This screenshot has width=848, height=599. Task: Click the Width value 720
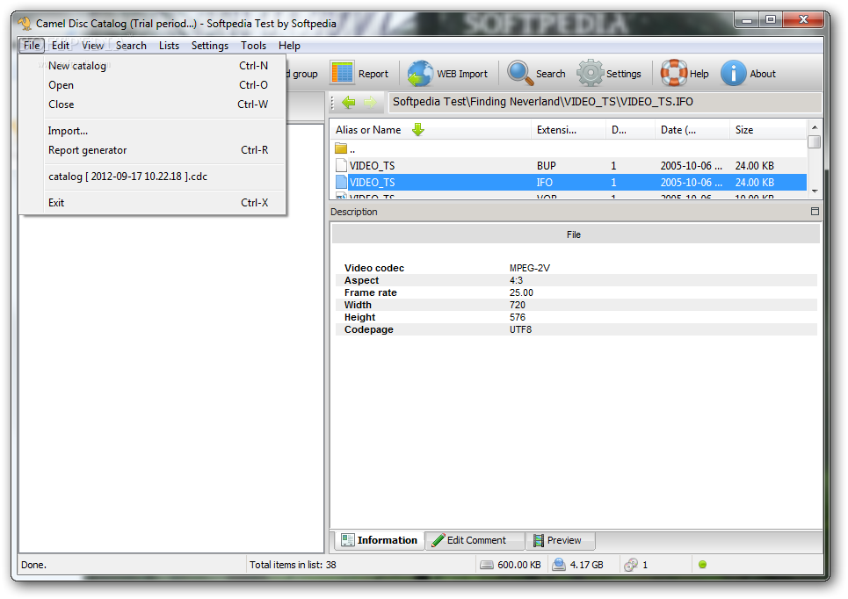[x=517, y=305]
